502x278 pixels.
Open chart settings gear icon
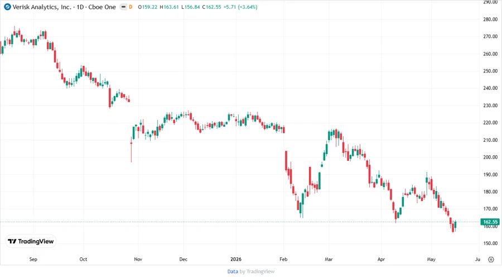coord(491,260)
